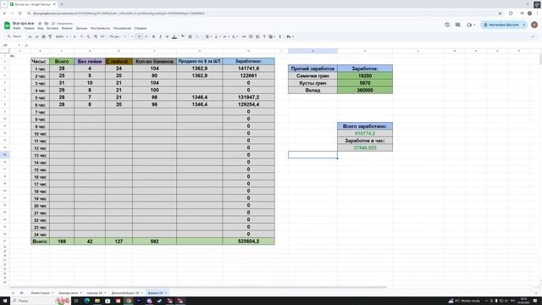
Task: Open the cell fill color picker
Action: 183,36
